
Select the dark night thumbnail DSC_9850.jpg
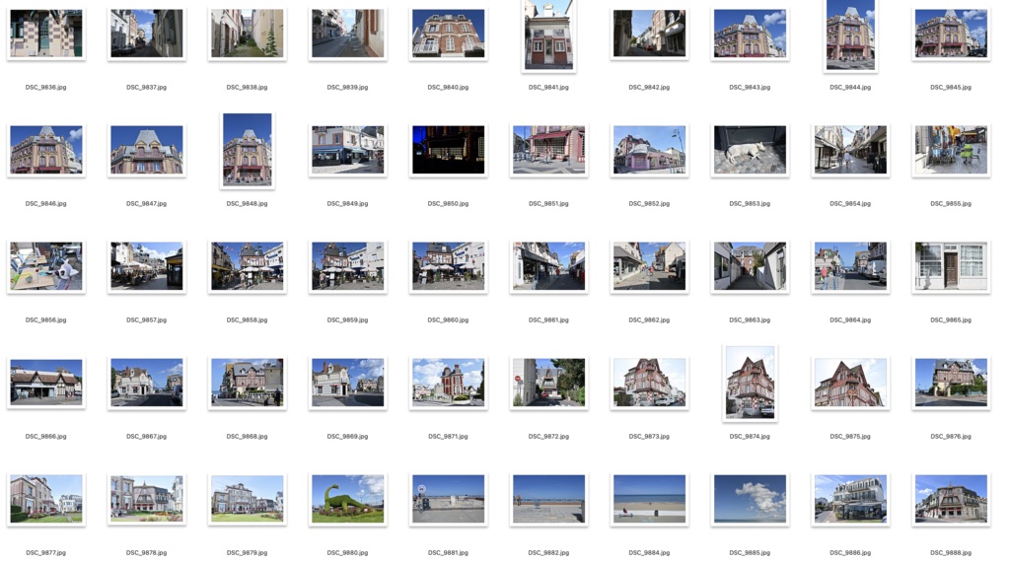pos(449,150)
